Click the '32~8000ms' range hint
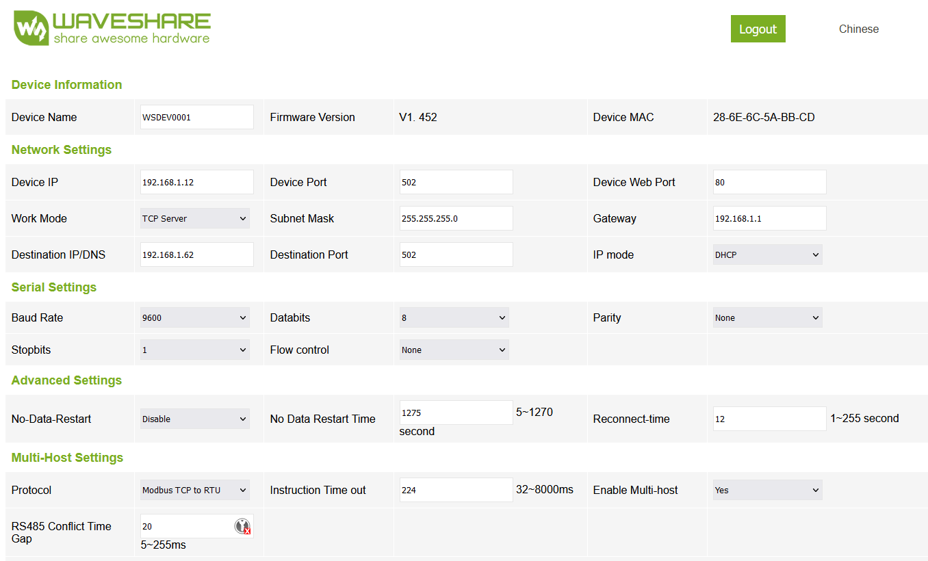 point(545,489)
